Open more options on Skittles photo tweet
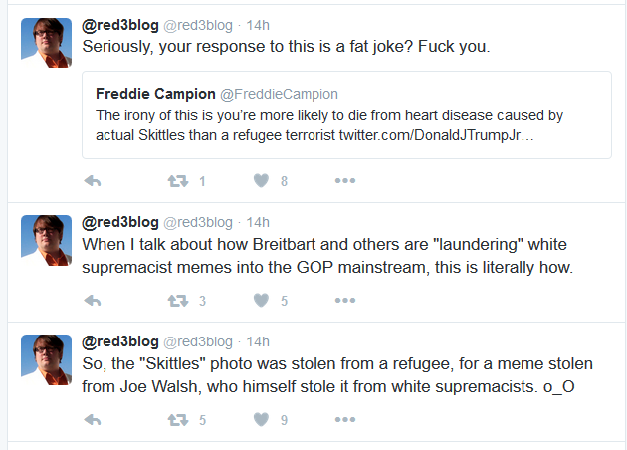The width and height of the screenshot is (627, 450). tap(345, 419)
